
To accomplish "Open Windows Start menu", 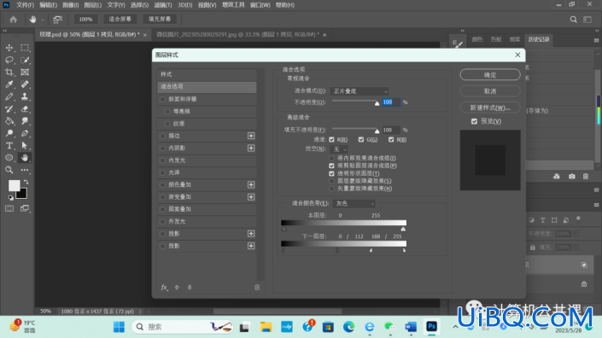I will pos(119,327).
